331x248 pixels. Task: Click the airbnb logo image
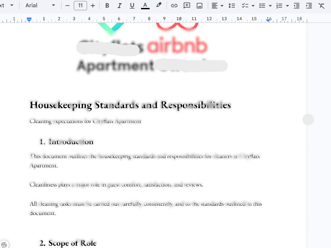(x=177, y=38)
